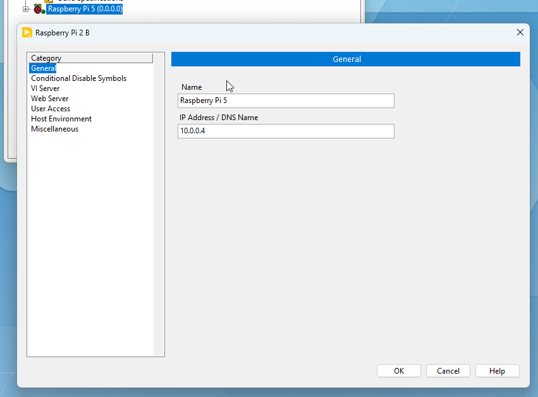Viewport: 538px width, 397px height.
Task: Click the blue General header banner
Action: tap(346, 59)
